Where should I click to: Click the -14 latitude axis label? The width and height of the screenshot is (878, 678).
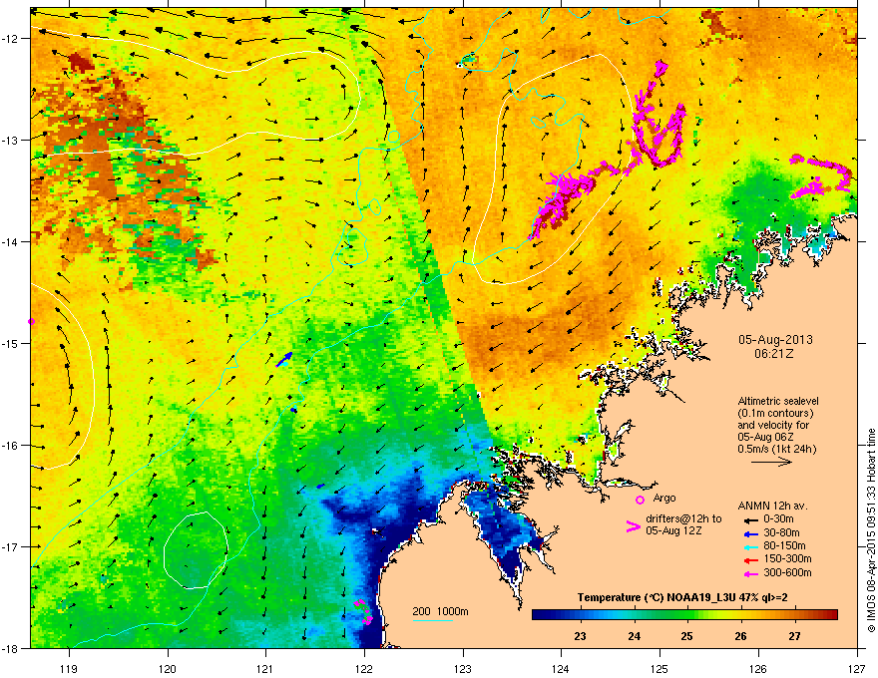pos(12,241)
